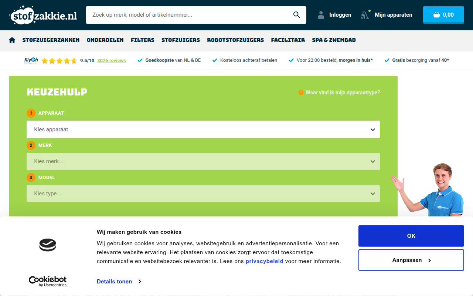Click the five-star rating
Image resolution: width=473 pixels, height=296 pixels.
pos(59,61)
